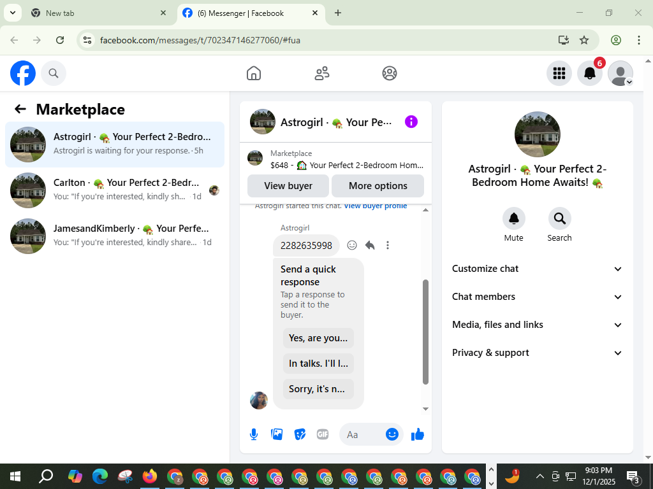Image resolution: width=653 pixels, height=489 pixels.
Task: Bookmark this page with the star icon
Action: coord(584,40)
